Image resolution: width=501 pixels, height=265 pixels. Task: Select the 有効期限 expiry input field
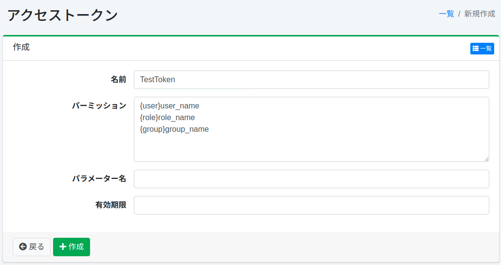point(311,205)
